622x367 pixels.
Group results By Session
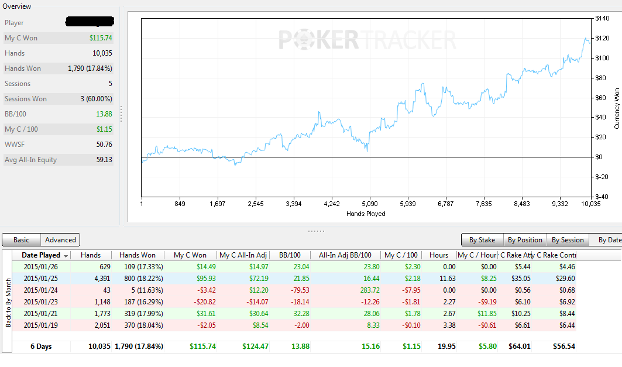click(x=568, y=240)
